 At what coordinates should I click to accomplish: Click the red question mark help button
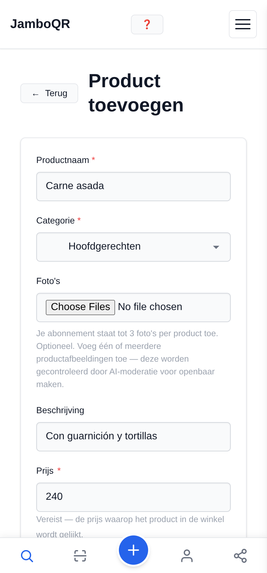coord(147,25)
